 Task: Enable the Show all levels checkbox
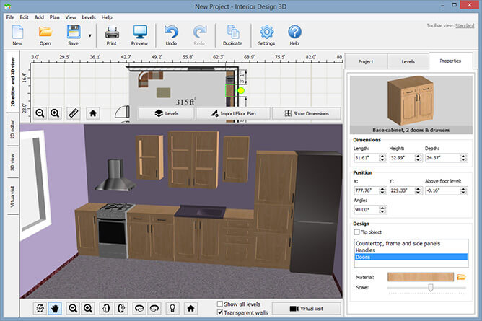click(221, 304)
